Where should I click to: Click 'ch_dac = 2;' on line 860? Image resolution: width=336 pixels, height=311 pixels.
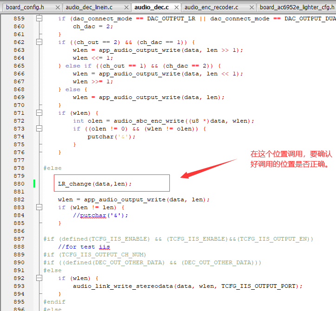tap(93, 26)
